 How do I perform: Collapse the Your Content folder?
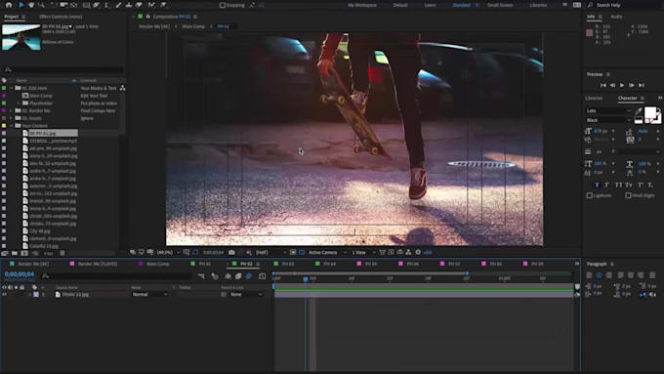12,126
